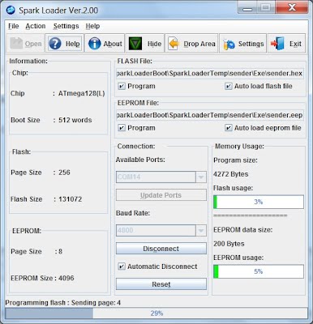Click the Reset button
This screenshot has width=313, height=324.
161,284
